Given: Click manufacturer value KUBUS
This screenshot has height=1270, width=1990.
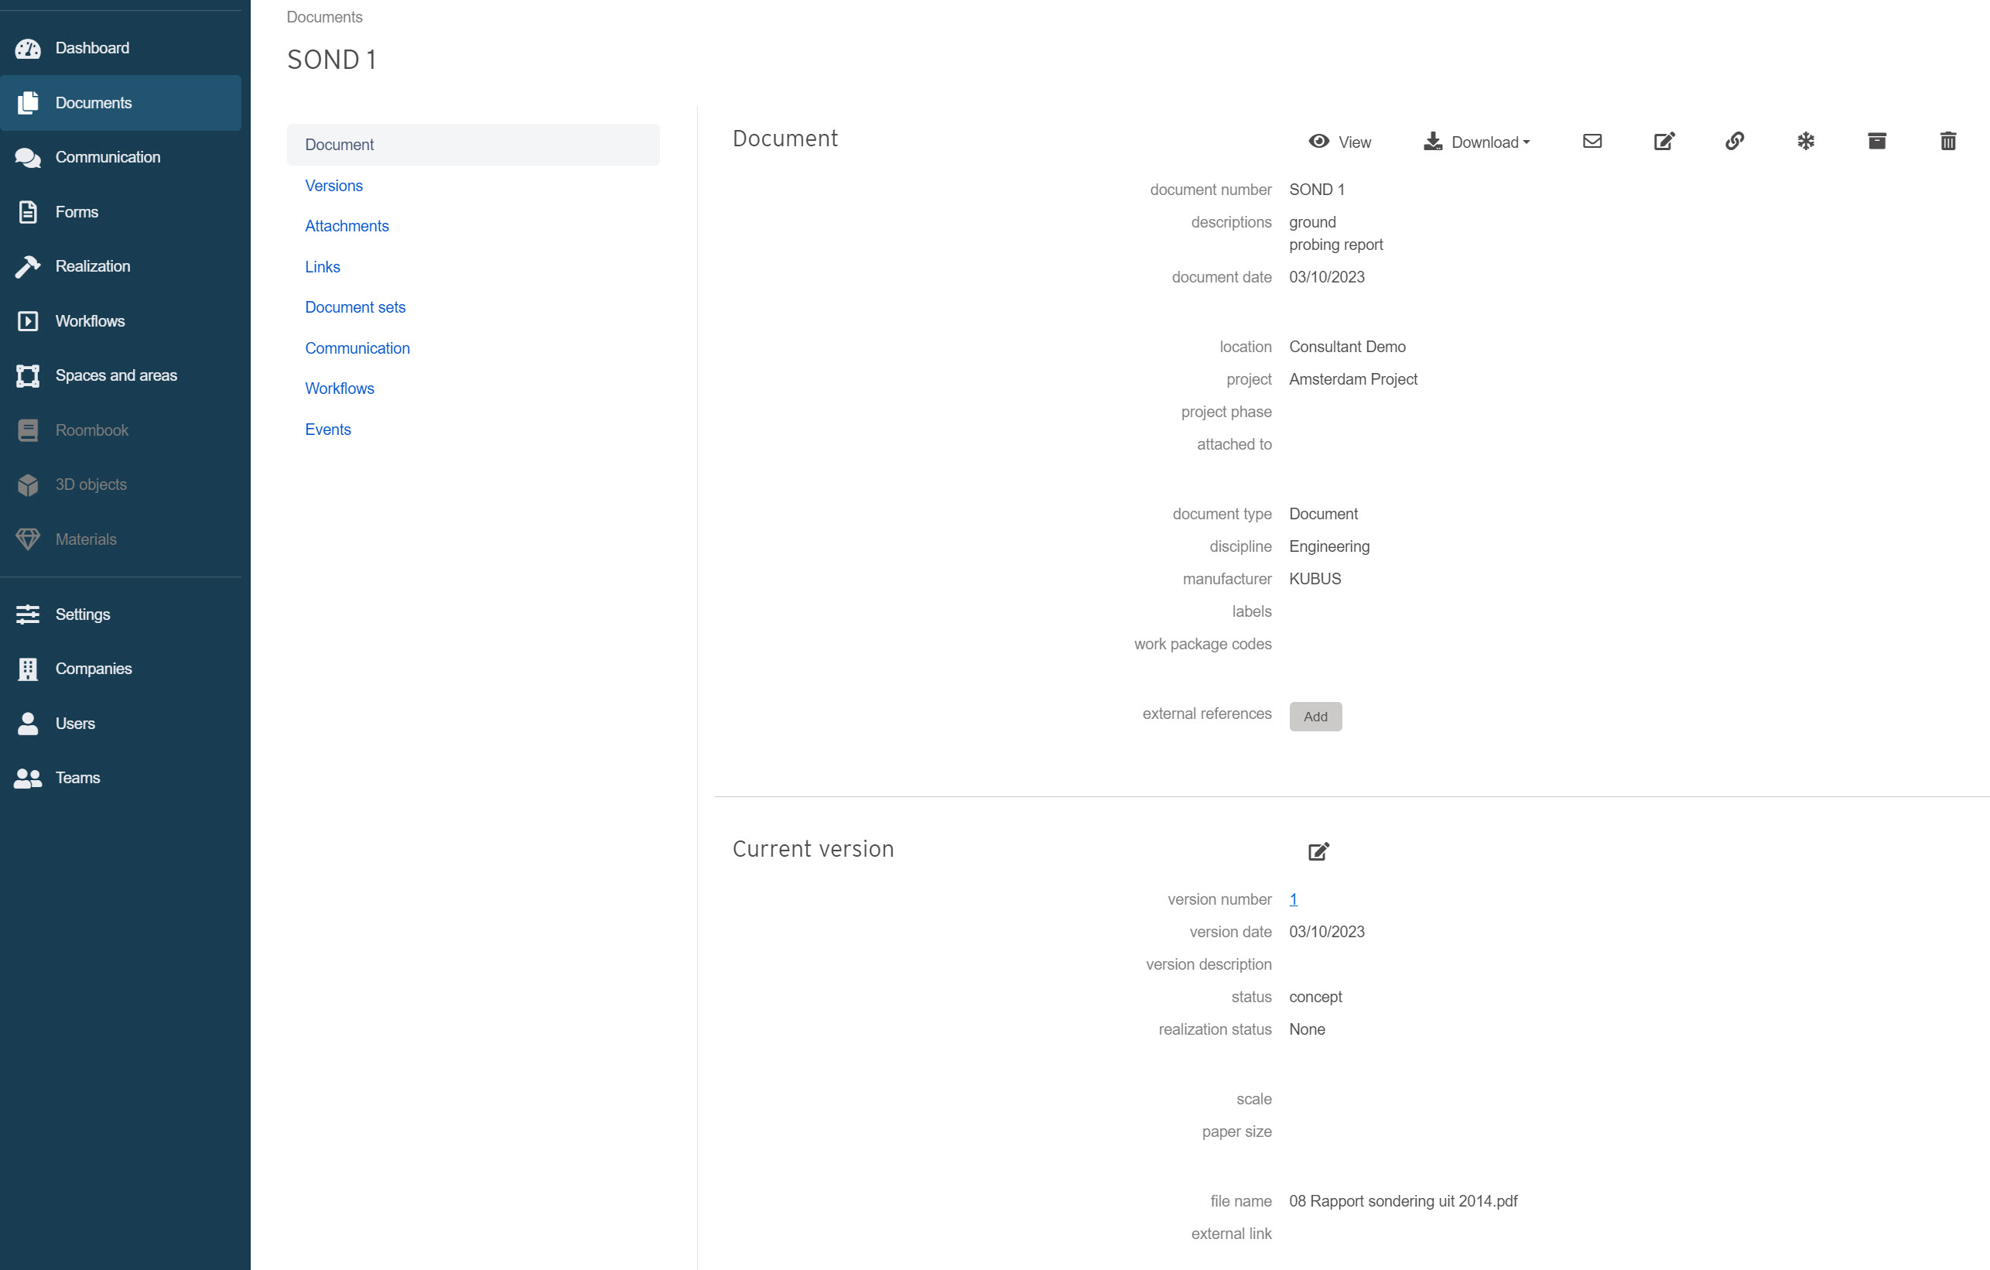Looking at the screenshot, I should [x=1315, y=579].
